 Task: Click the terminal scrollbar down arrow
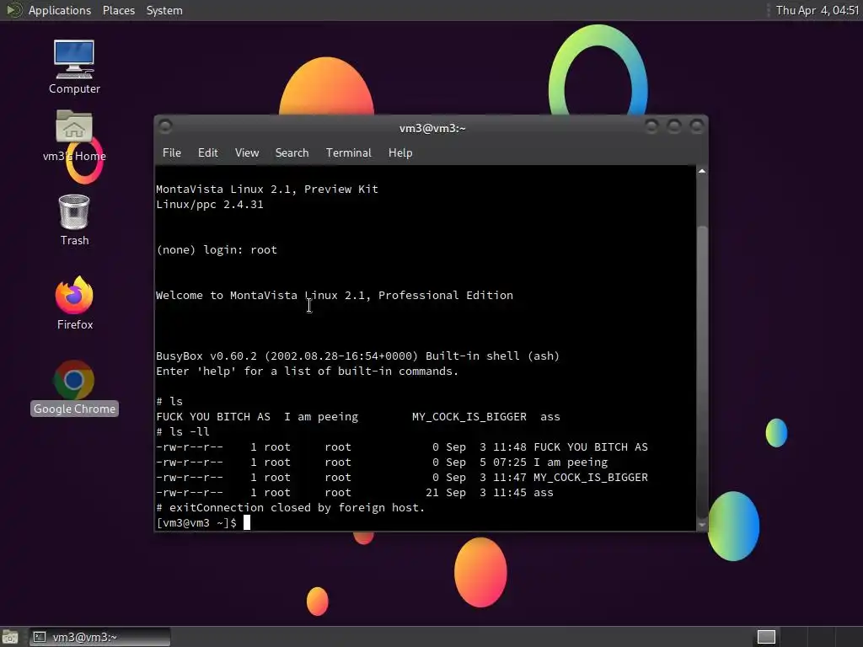pos(702,526)
